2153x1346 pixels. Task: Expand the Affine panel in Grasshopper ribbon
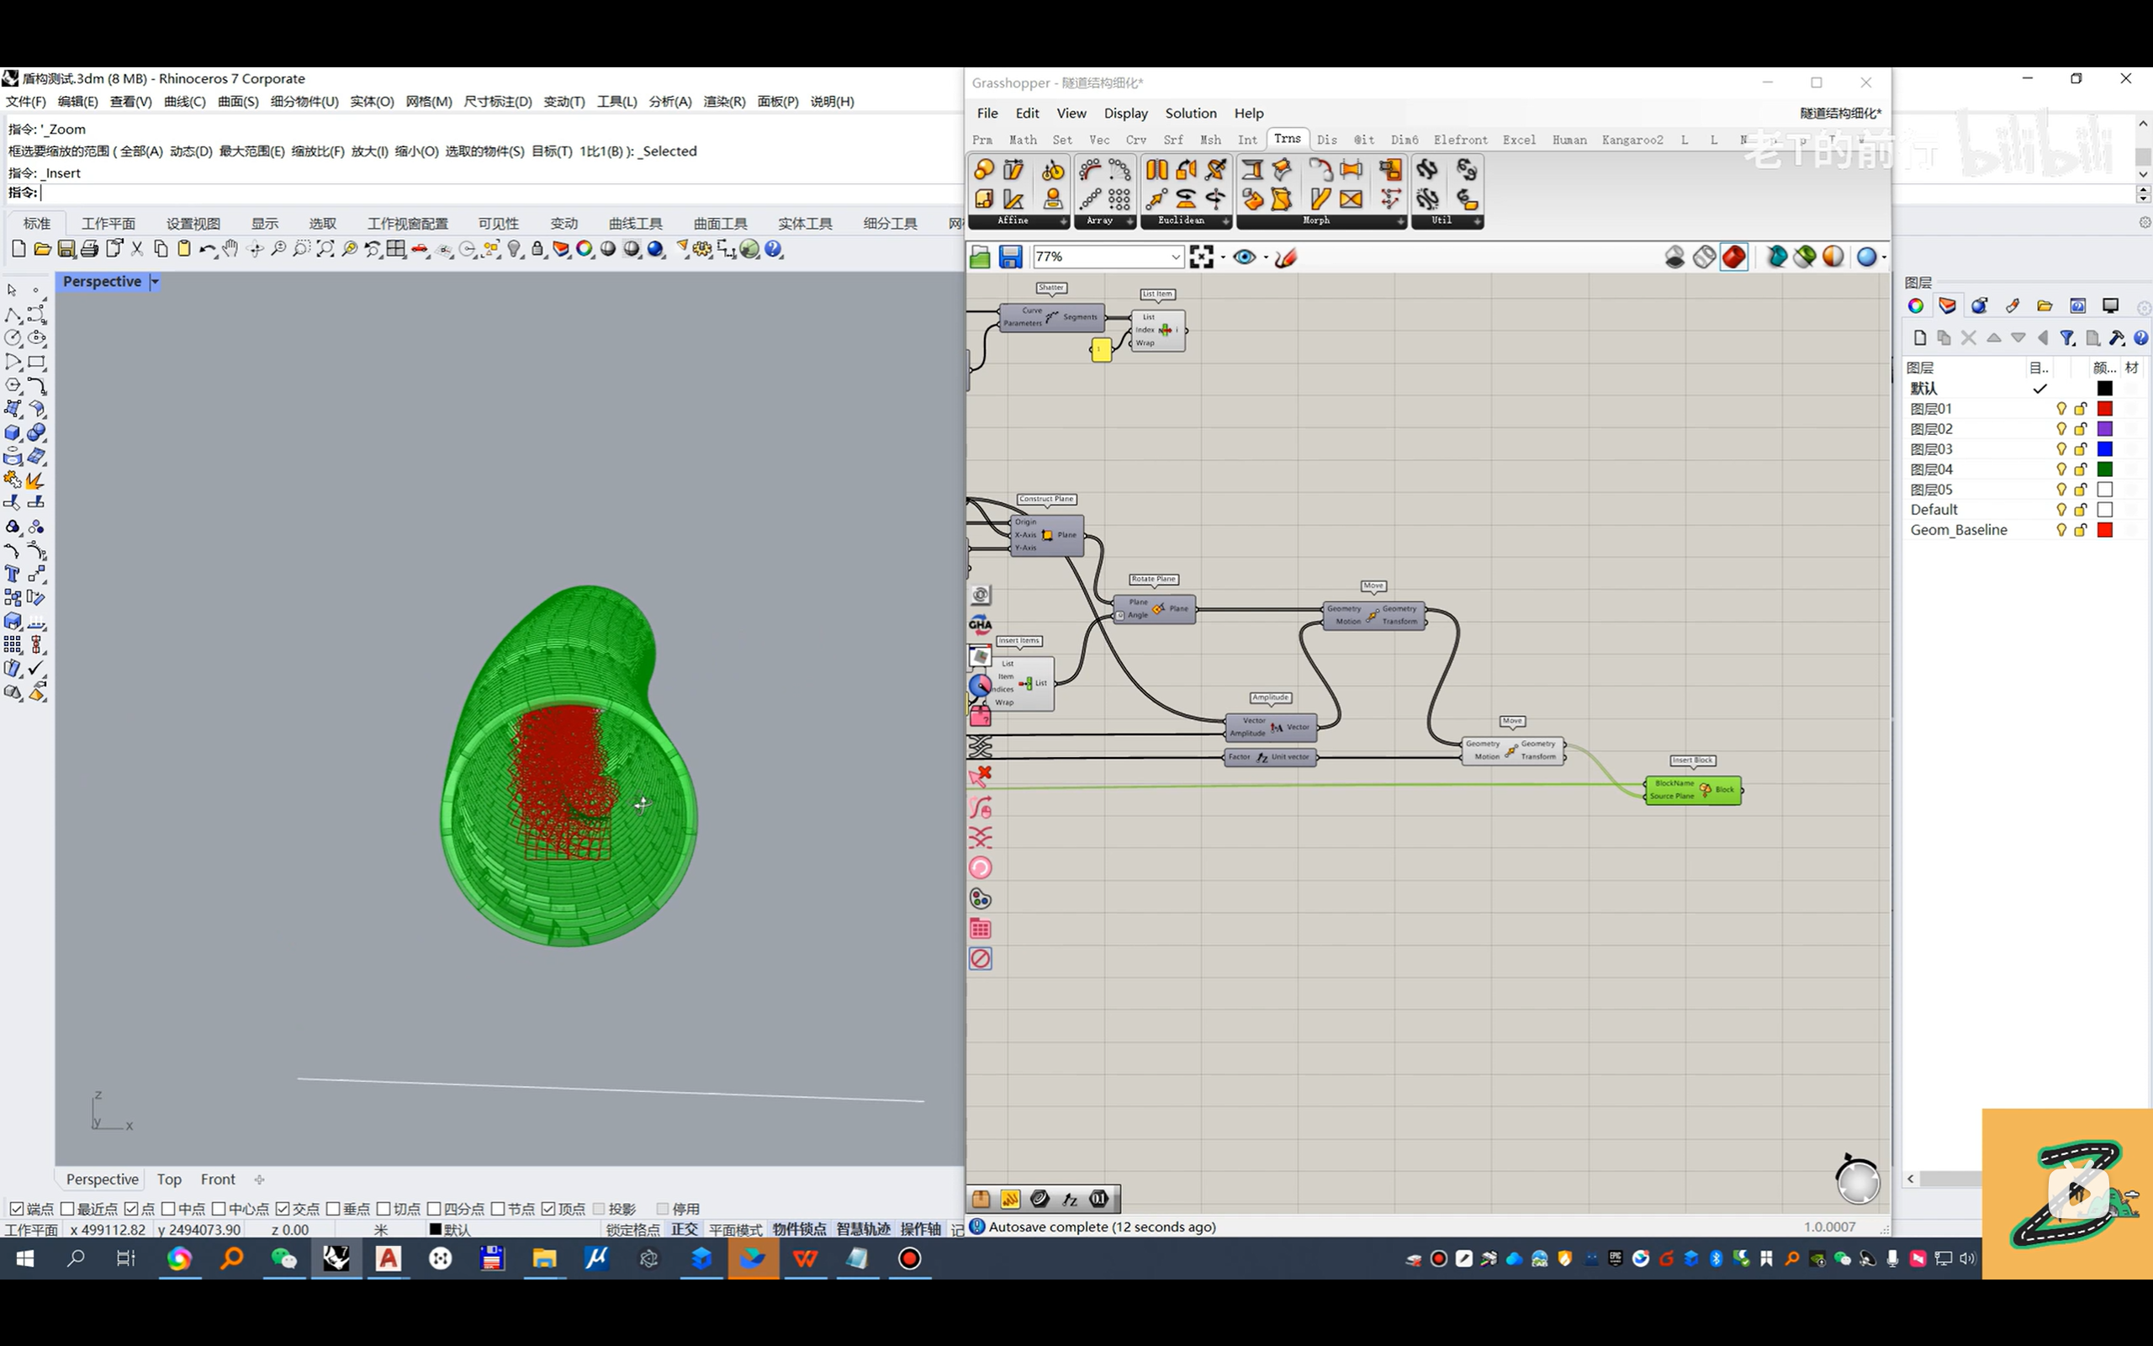(1063, 220)
